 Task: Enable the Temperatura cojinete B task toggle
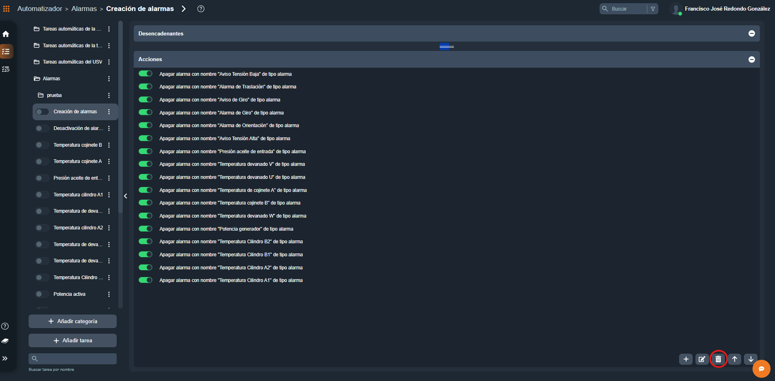coord(42,145)
